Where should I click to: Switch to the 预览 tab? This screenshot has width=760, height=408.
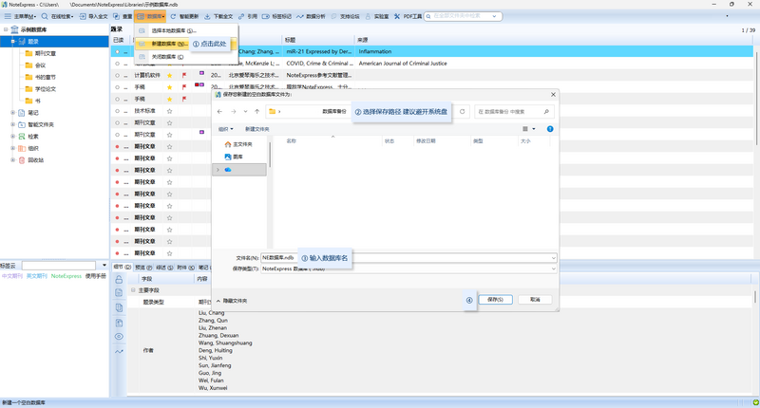pyautogui.click(x=143, y=268)
